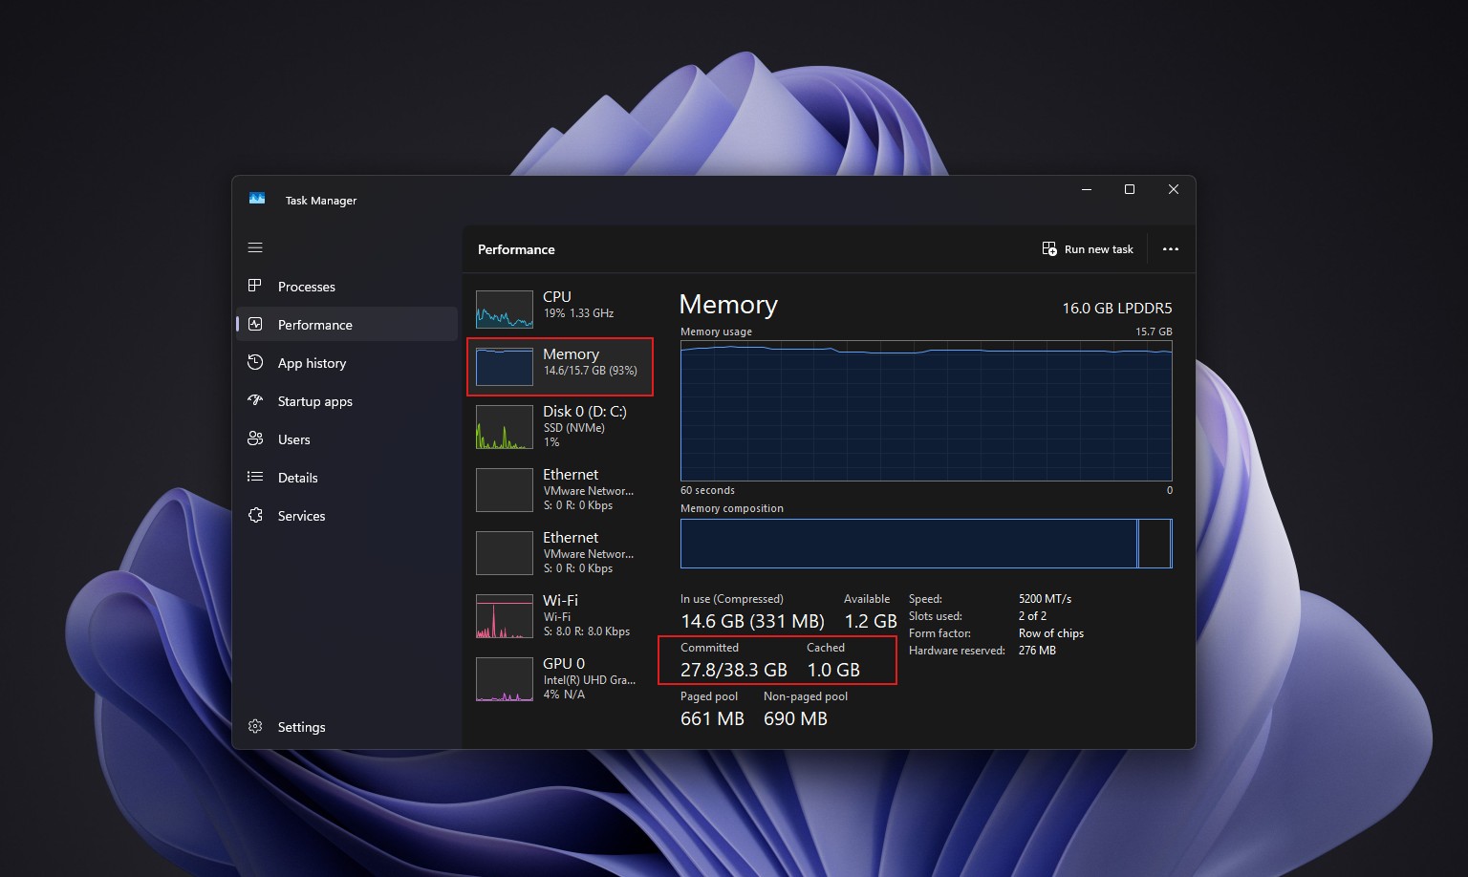Click the App history clock icon
Screen dimensions: 1468x877
click(x=255, y=362)
